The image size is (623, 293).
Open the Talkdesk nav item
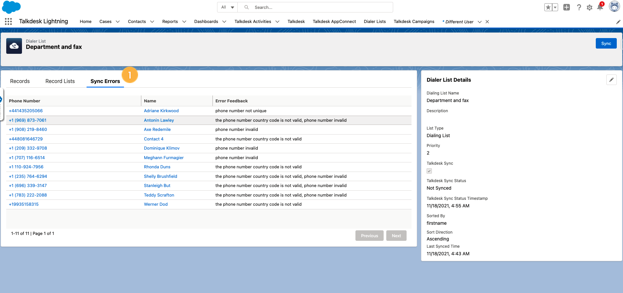point(296,21)
